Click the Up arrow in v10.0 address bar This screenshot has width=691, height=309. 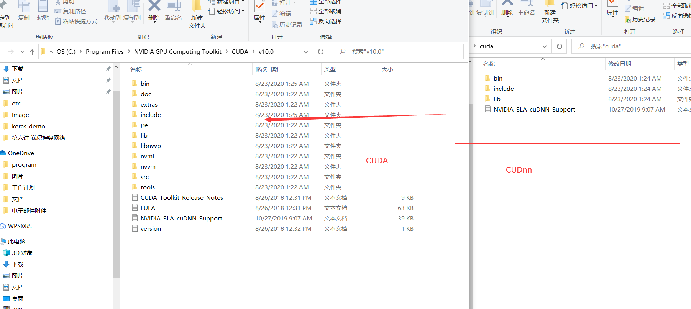click(x=32, y=52)
